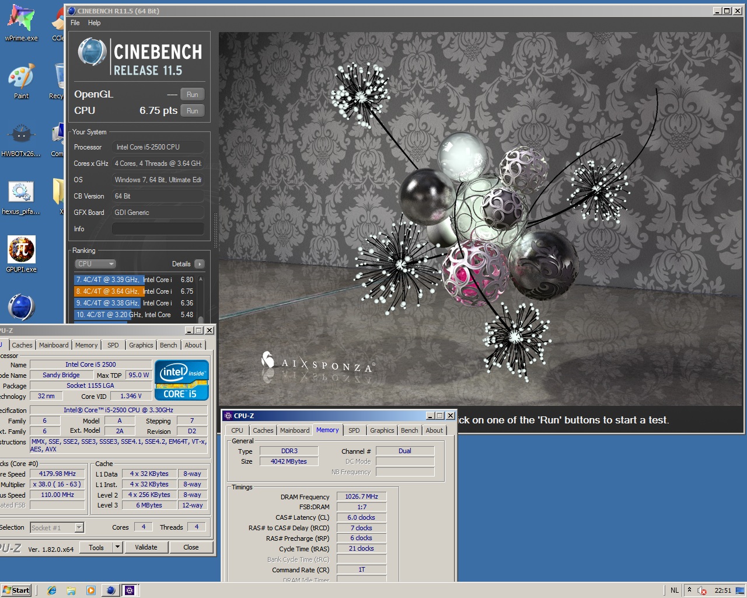Open the CPU ranking type dropdown
747x598 pixels.
[x=96, y=264]
